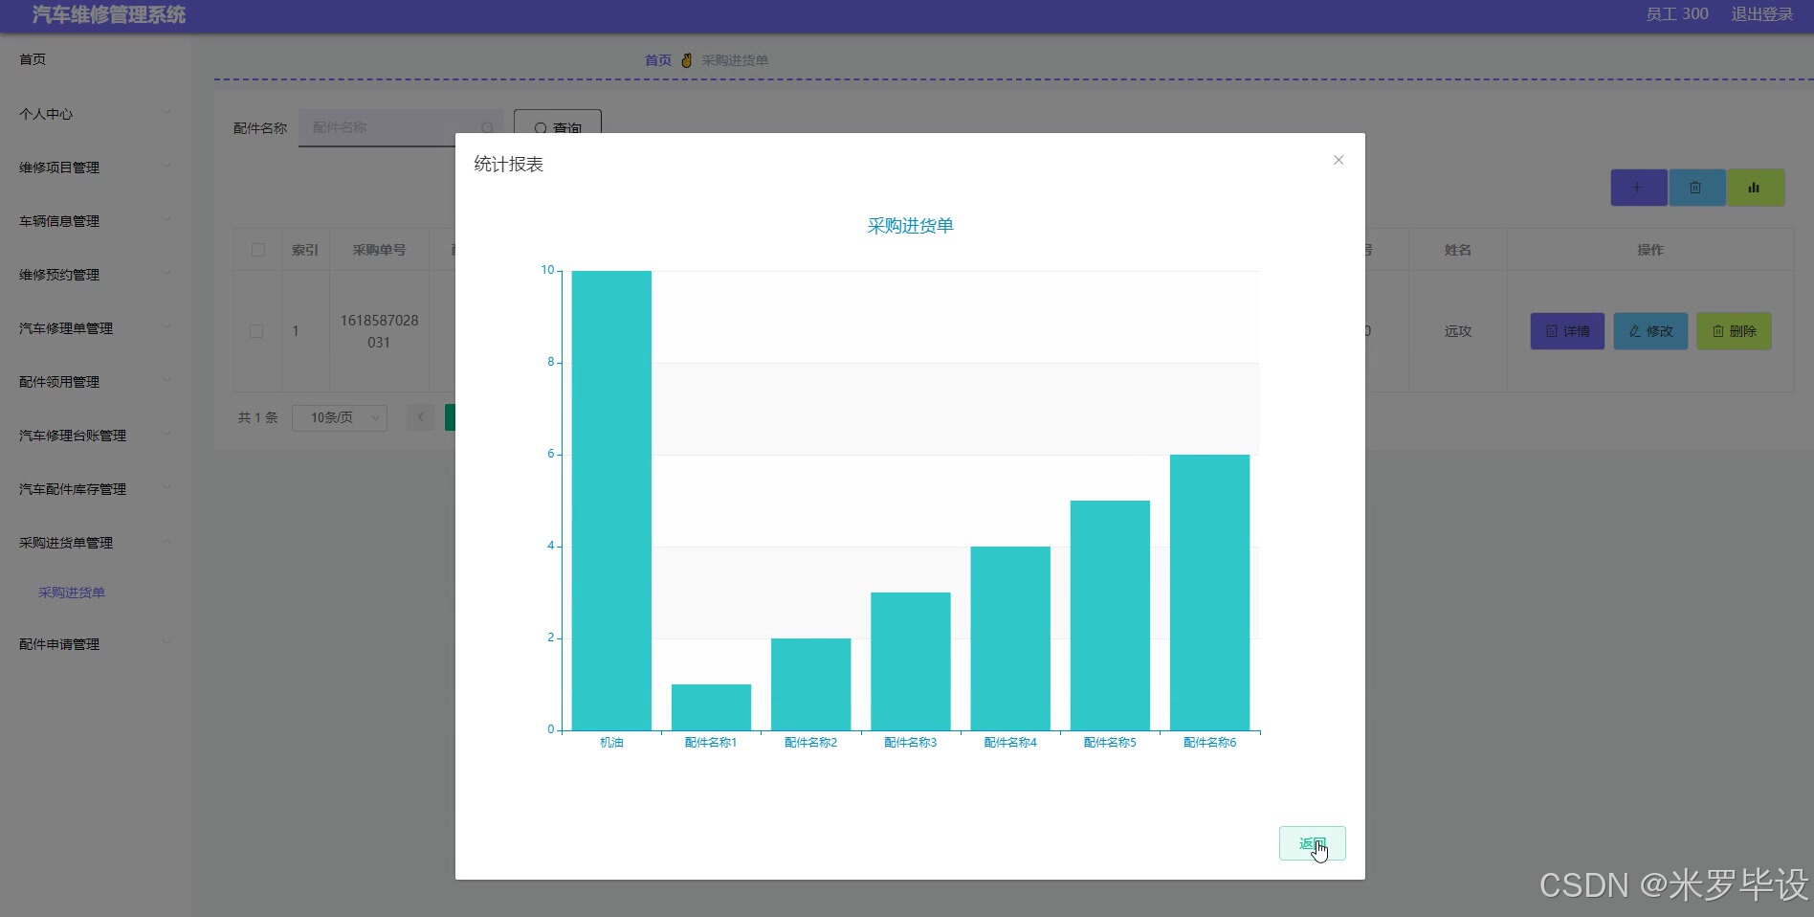
Task: Click the 采购单号 column header
Action: click(379, 250)
